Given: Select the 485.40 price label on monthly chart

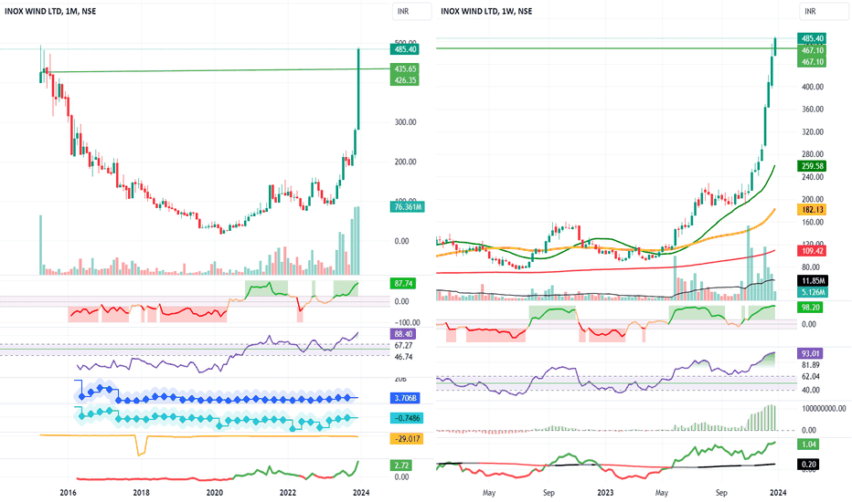Looking at the screenshot, I should pyautogui.click(x=405, y=49).
